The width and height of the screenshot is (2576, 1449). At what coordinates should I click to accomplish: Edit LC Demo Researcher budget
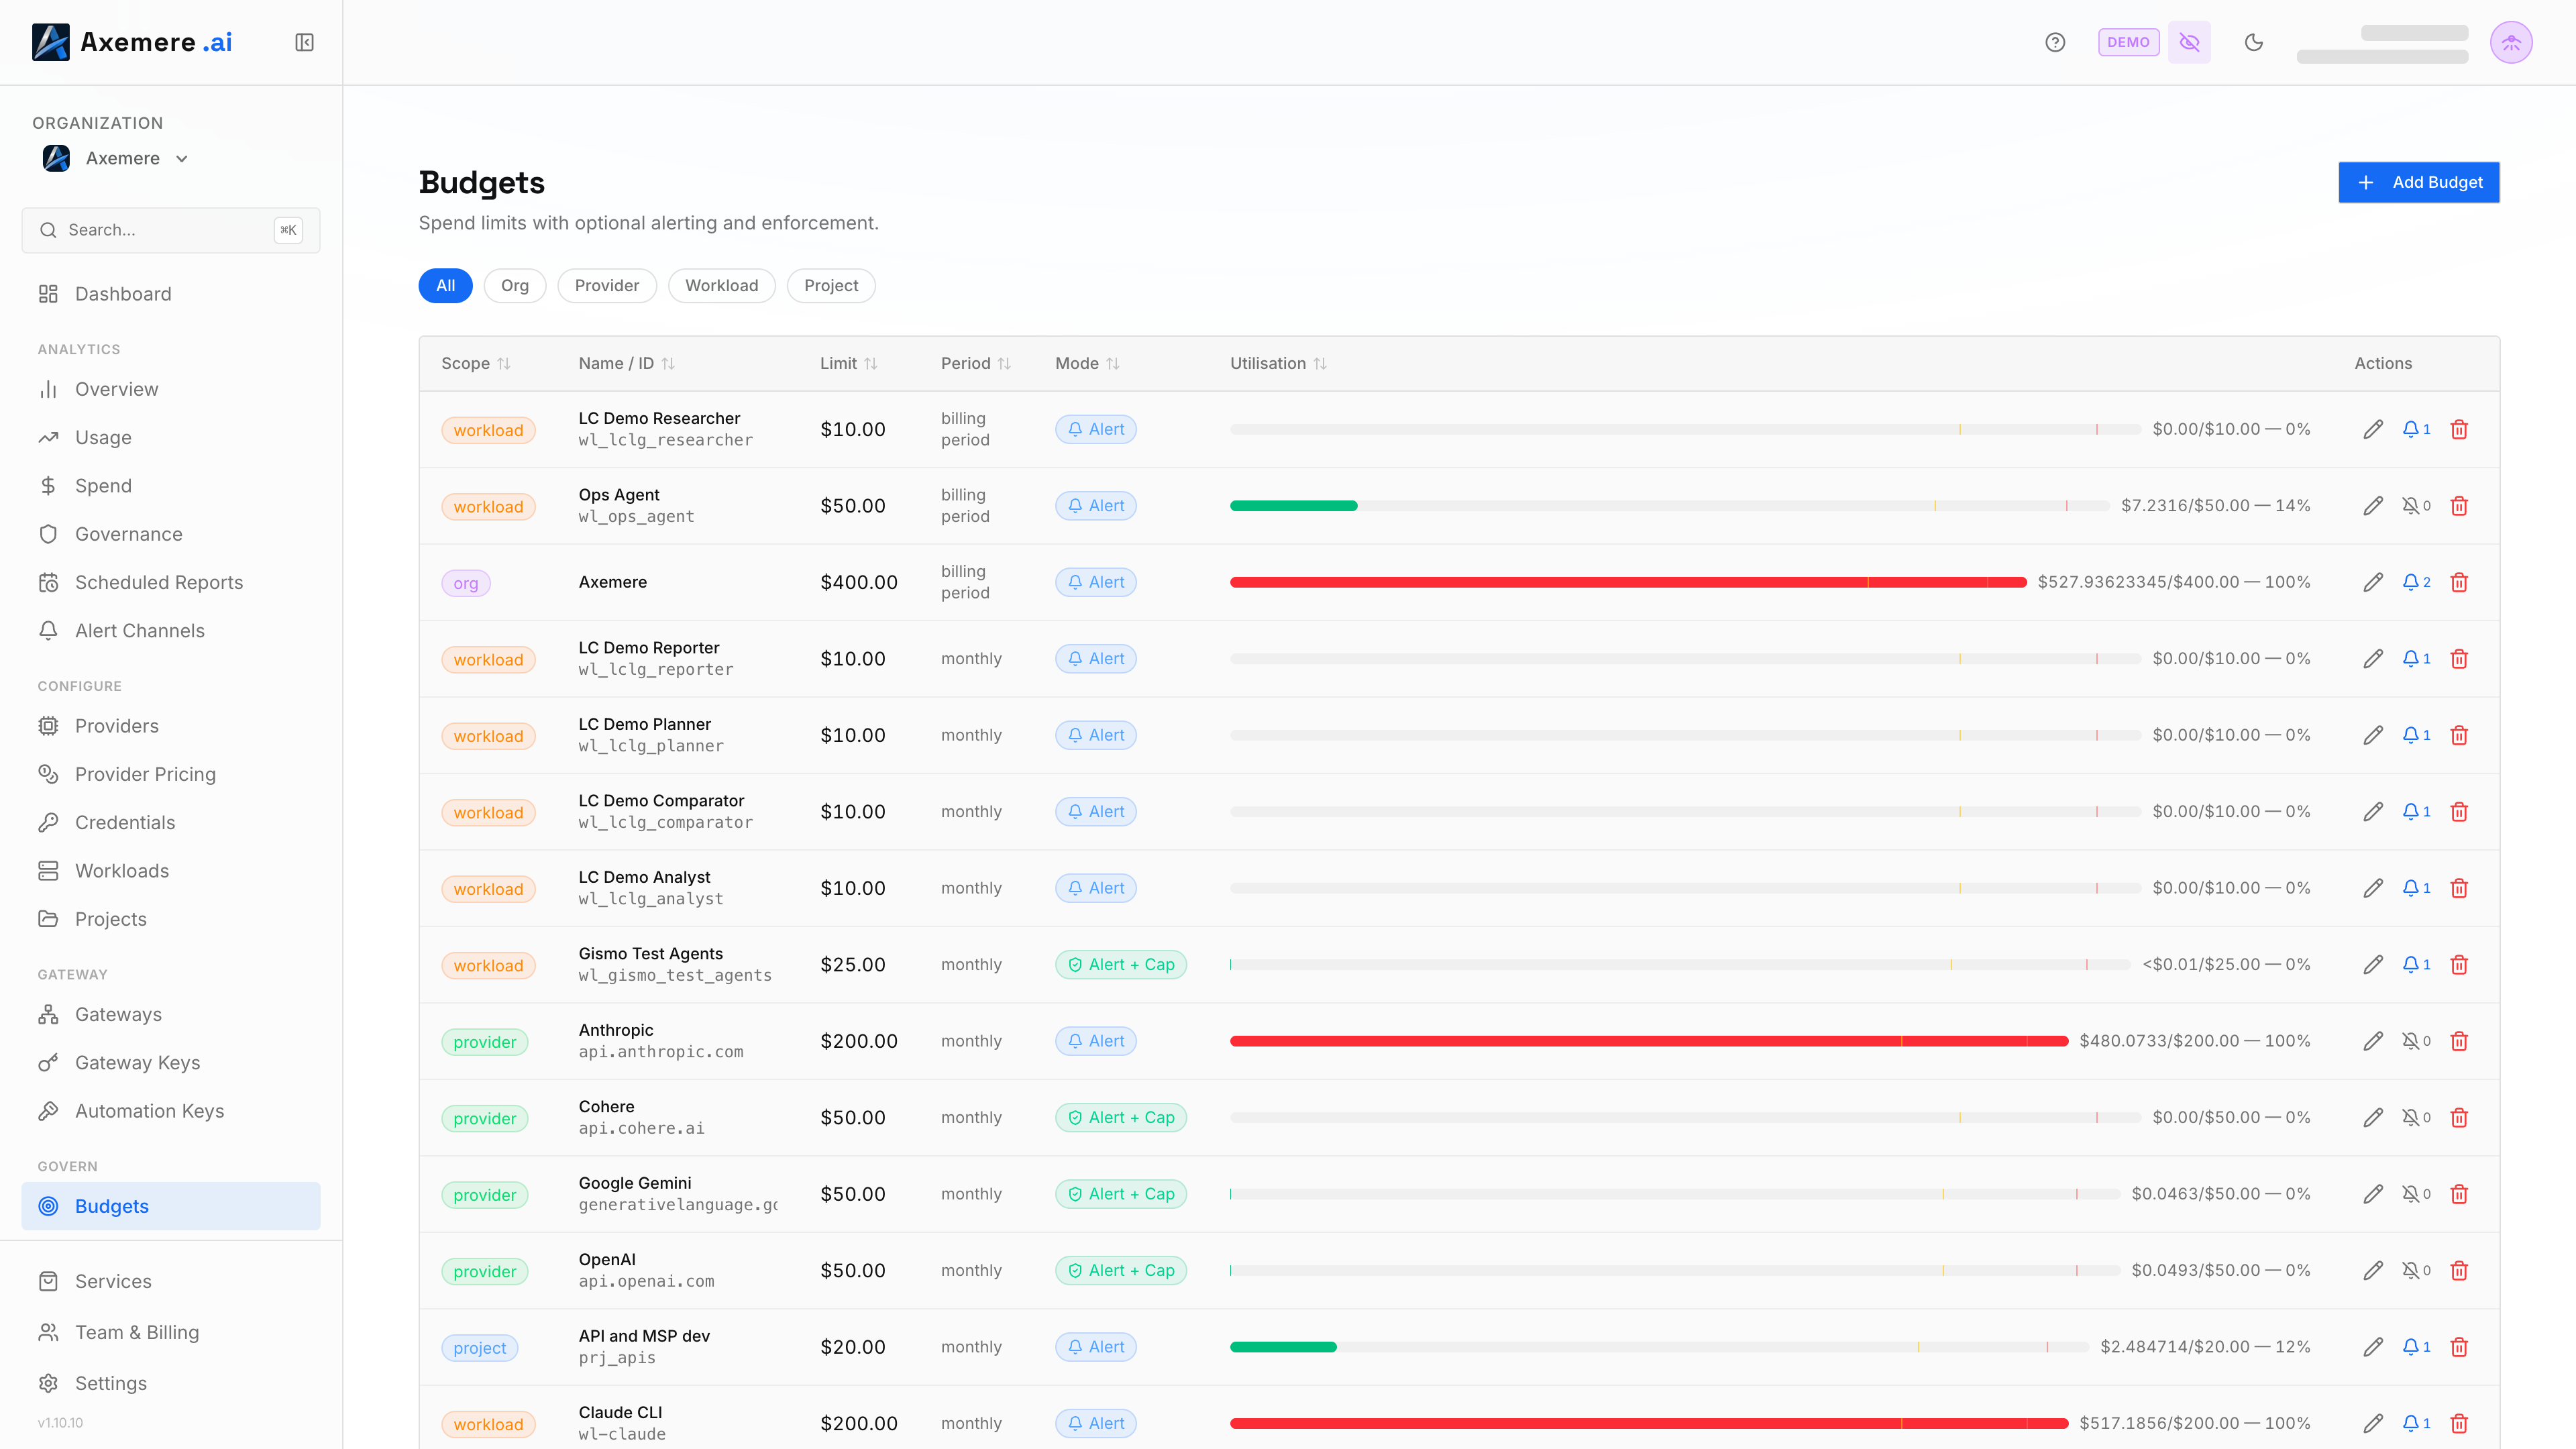pyautogui.click(x=2373, y=429)
